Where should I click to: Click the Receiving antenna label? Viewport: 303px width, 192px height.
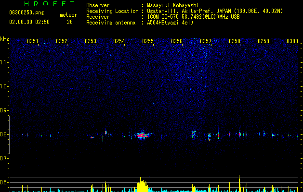pos(111,23)
